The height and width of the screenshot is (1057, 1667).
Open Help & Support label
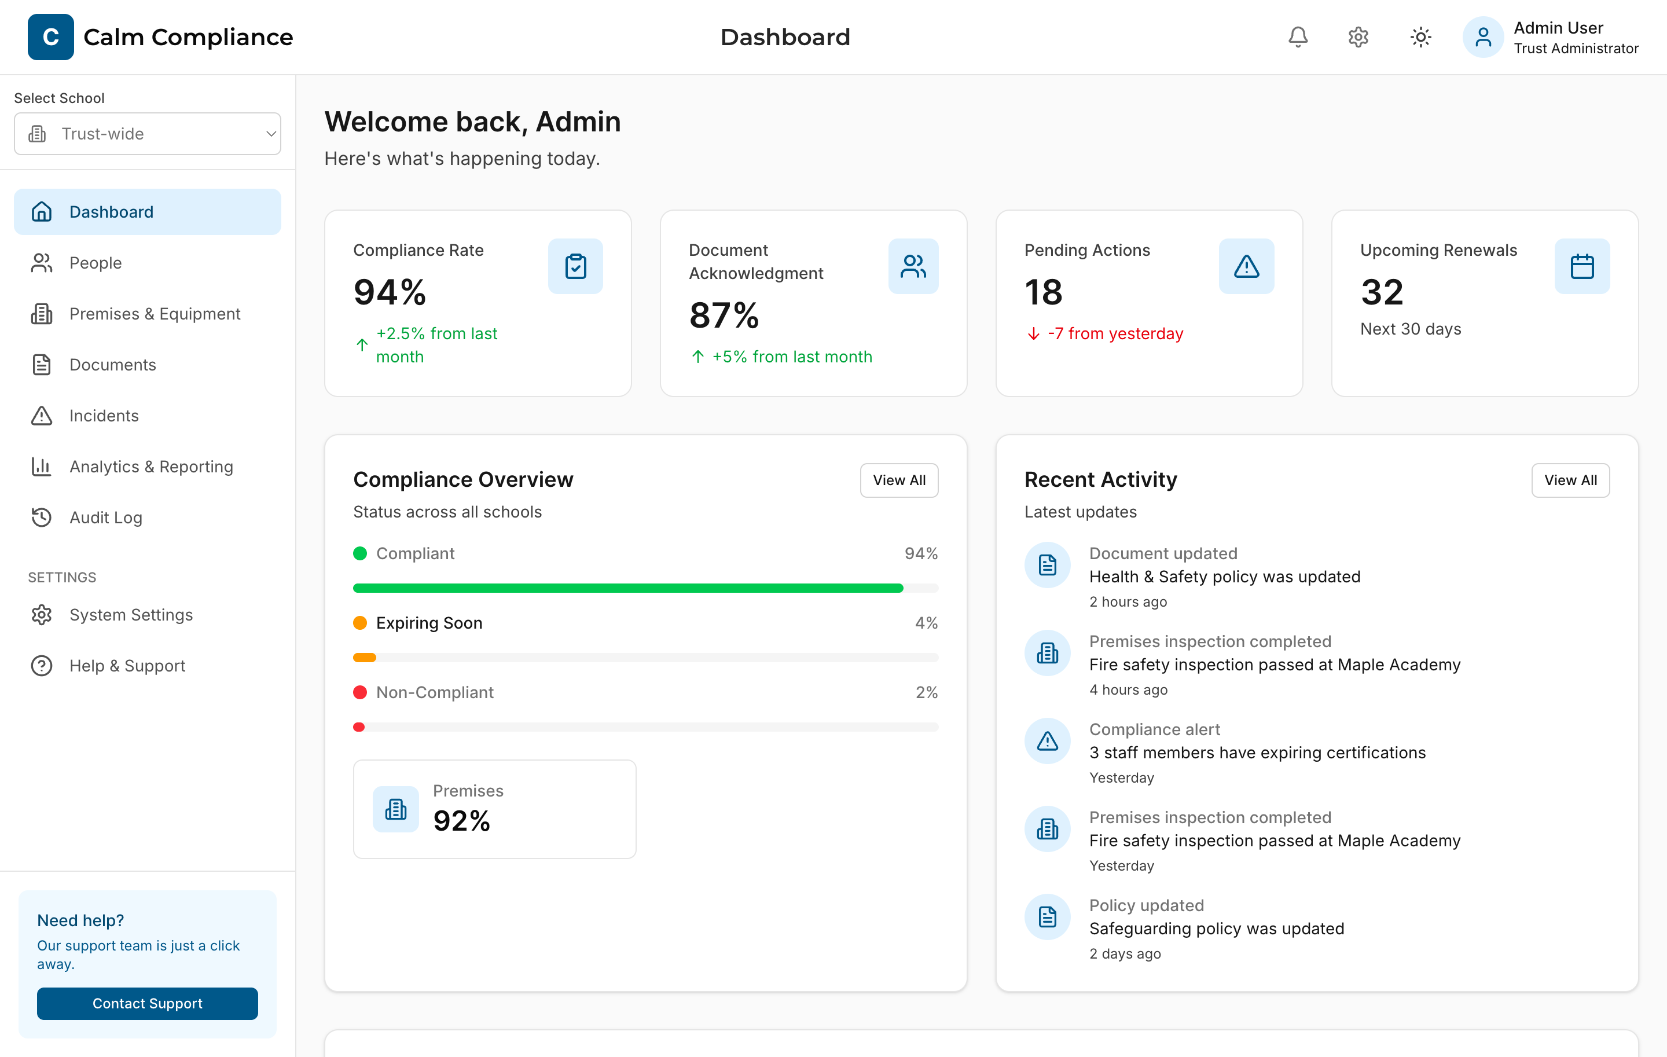coord(127,665)
